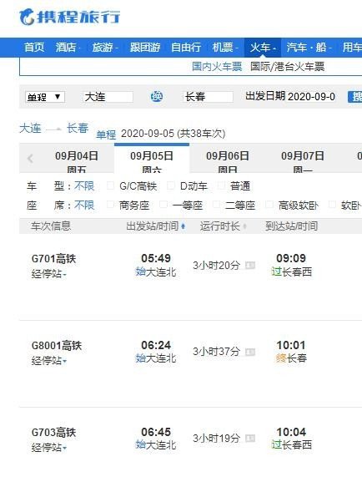Check the 一等座 seat filter

[163, 205]
